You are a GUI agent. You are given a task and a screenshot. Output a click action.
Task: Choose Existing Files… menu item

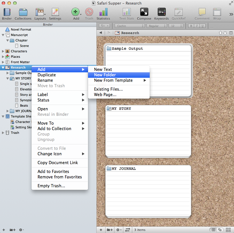119,89
